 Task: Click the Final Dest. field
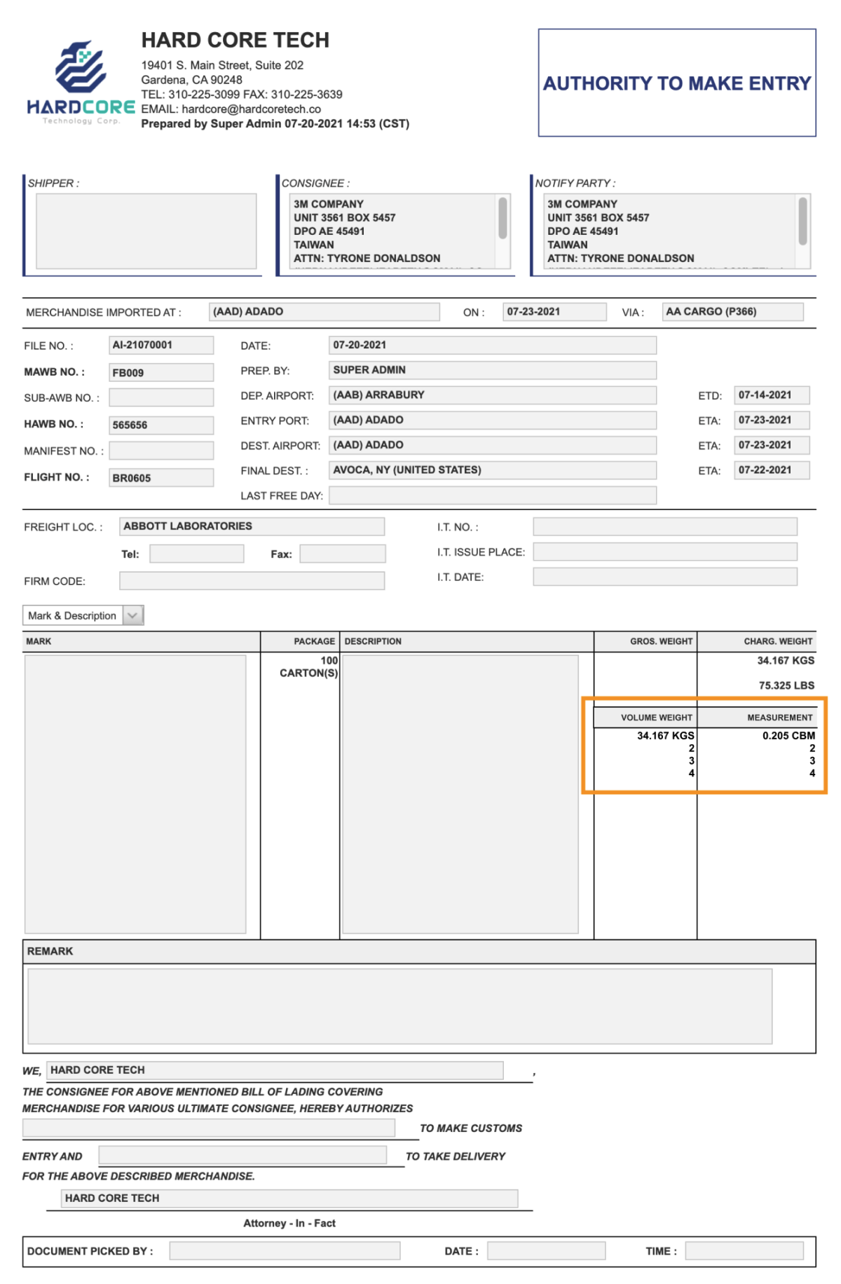pos(492,470)
